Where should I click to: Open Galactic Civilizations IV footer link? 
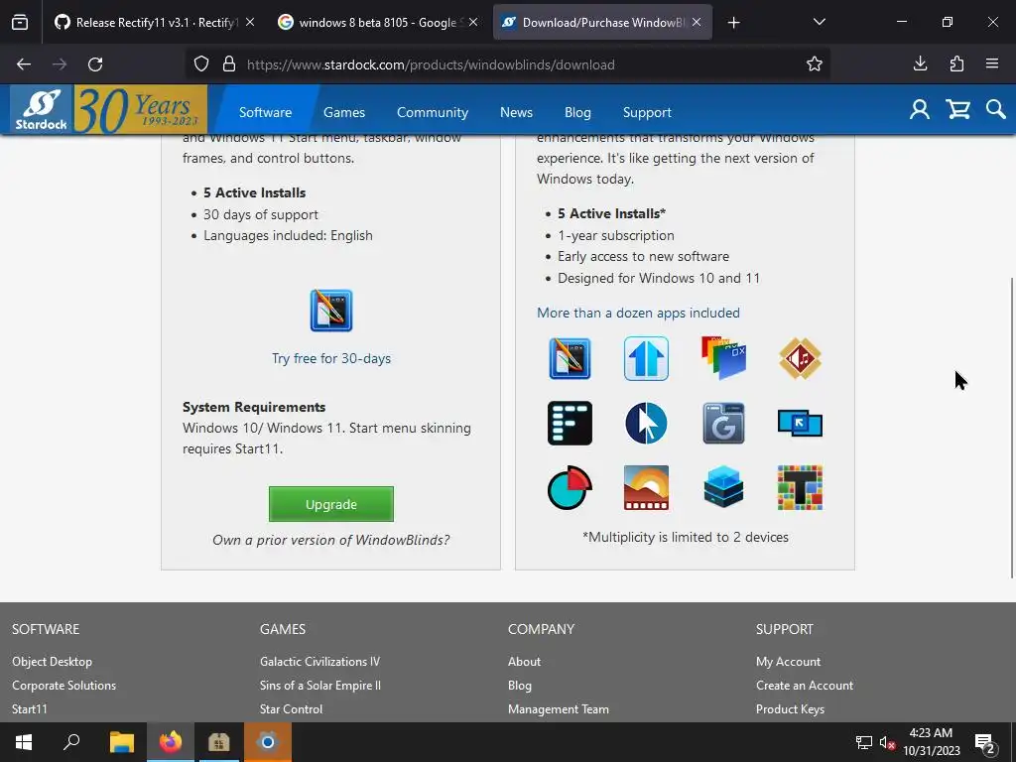[319, 662]
